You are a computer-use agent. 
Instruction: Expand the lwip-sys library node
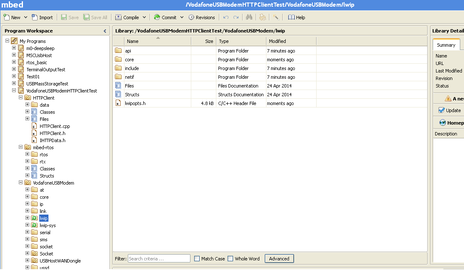[x=28, y=225]
